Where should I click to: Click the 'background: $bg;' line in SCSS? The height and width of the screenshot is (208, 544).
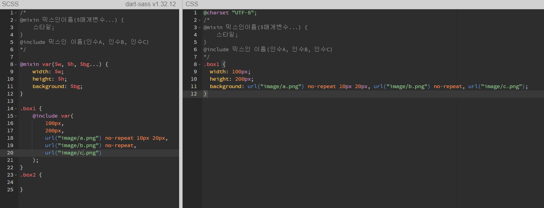click(x=58, y=87)
